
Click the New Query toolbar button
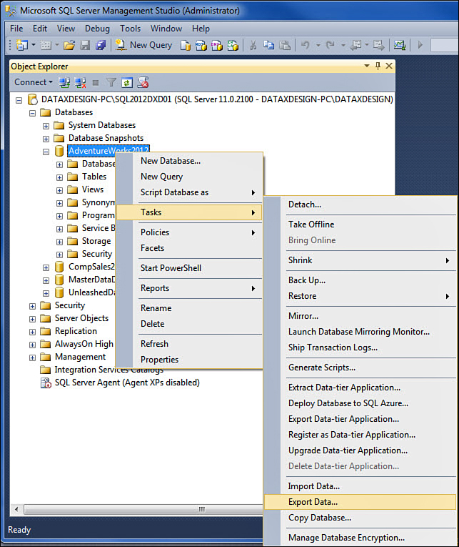[143, 45]
